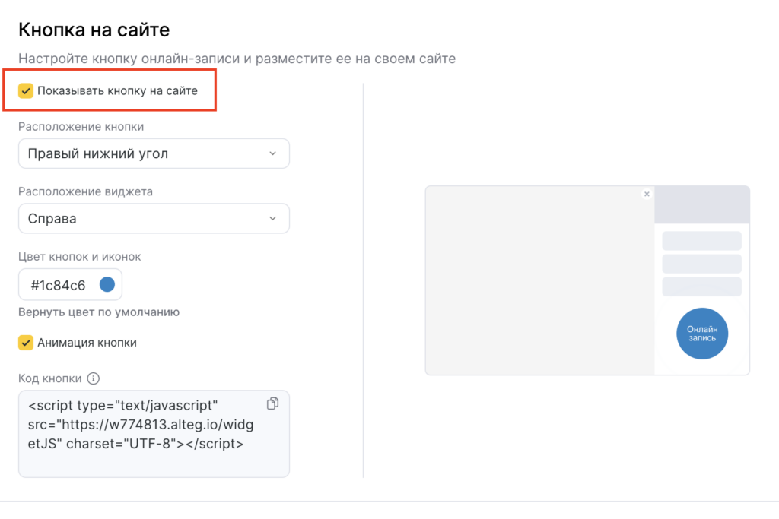Click the chevron arrow in "Правый нижний угол" field
This screenshot has width=779, height=519.
coord(273,153)
